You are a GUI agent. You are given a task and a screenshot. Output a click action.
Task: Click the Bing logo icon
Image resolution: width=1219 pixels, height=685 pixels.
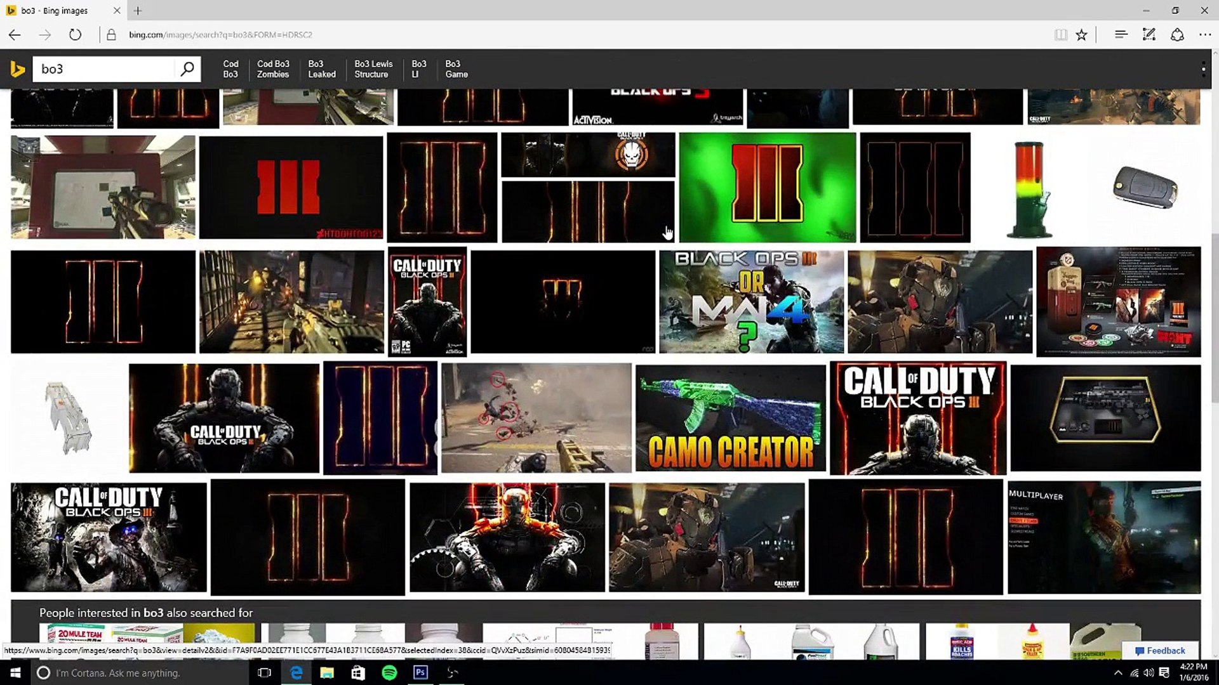coord(18,68)
